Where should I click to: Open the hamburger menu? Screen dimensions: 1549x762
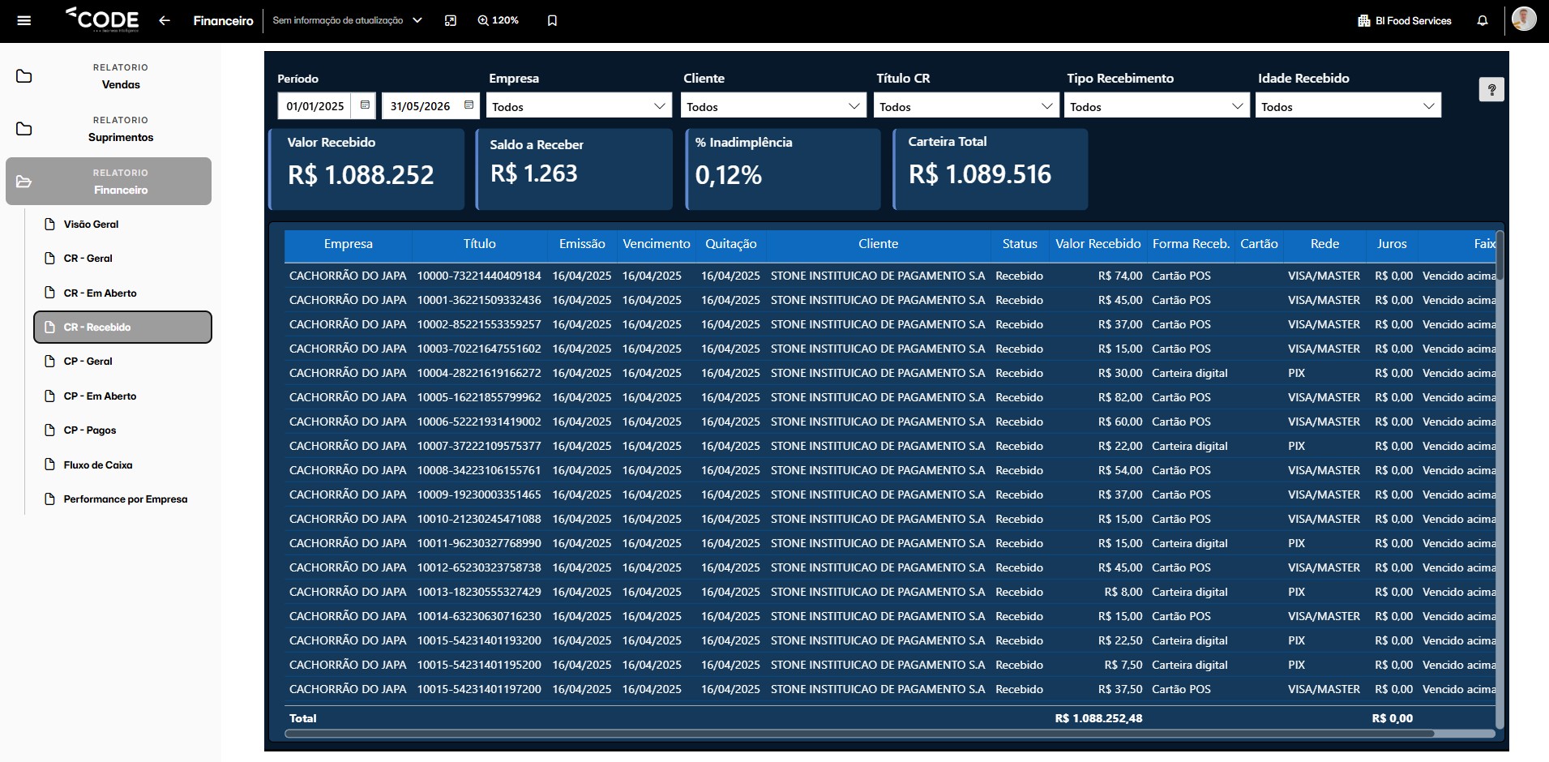coord(24,20)
